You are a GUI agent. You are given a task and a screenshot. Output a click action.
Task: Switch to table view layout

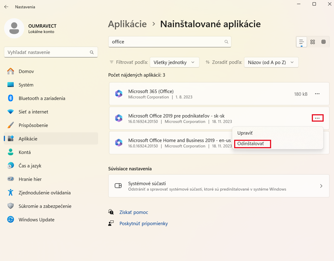(x=324, y=42)
